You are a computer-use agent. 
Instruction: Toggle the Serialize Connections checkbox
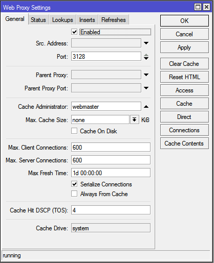(x=74, y=184)
